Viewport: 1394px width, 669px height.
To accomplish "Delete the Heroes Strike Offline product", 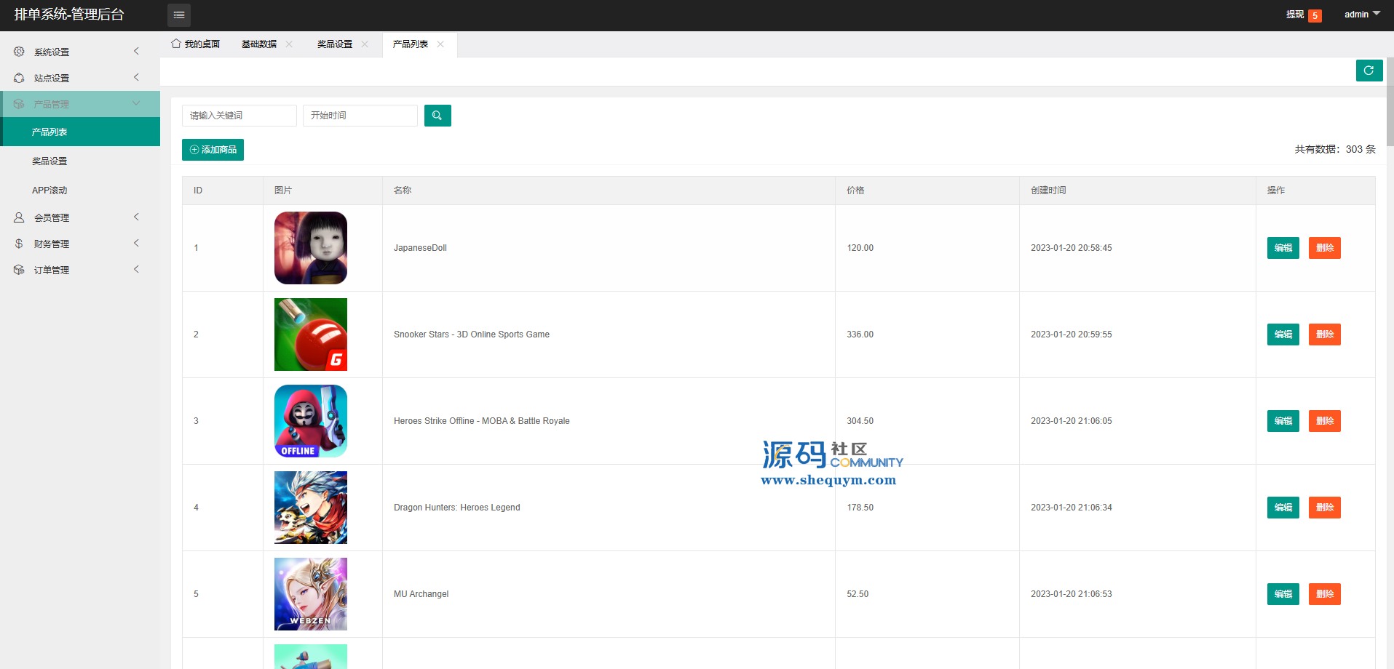I will pyautogui.click(x=1325, y=421).
